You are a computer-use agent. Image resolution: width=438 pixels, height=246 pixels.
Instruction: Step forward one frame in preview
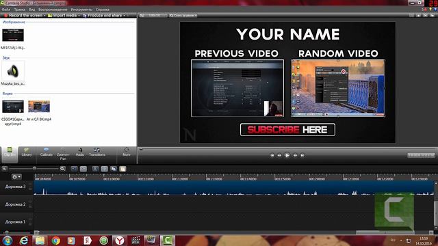295,155
